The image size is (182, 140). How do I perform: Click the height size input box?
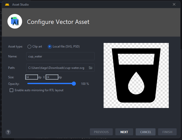tap(52, 77)
